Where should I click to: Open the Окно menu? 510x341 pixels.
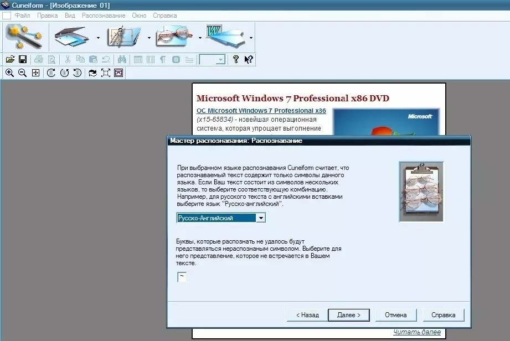tap(139, 15)
